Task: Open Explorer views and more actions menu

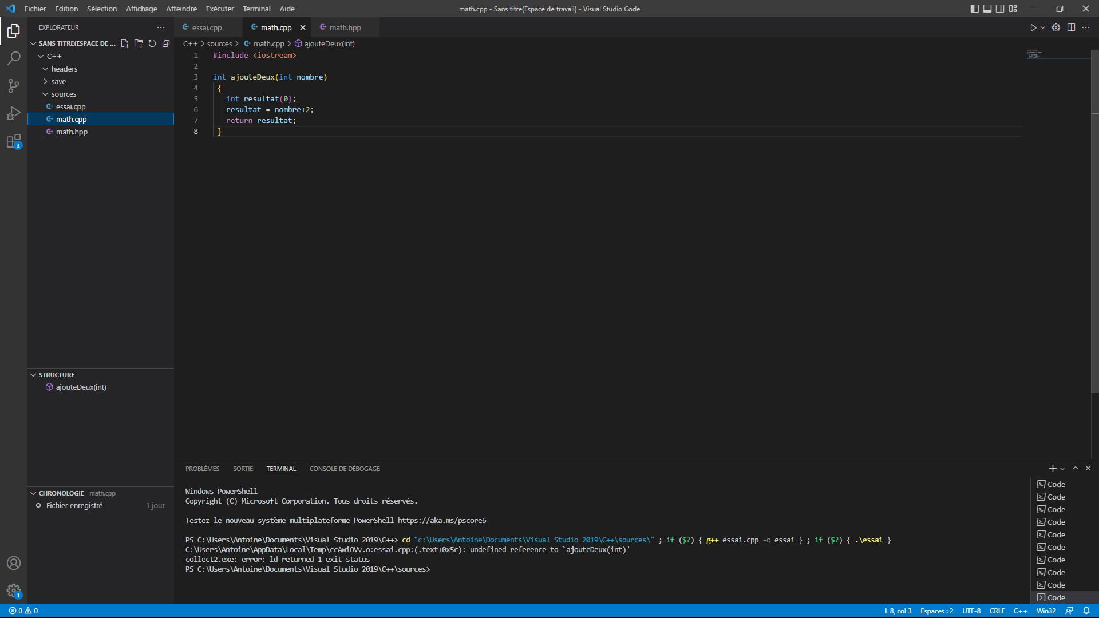Action: tap(161, 27)
